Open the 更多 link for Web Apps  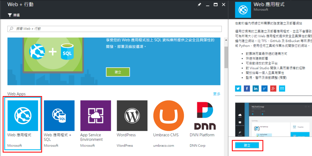tap(217, 94)
